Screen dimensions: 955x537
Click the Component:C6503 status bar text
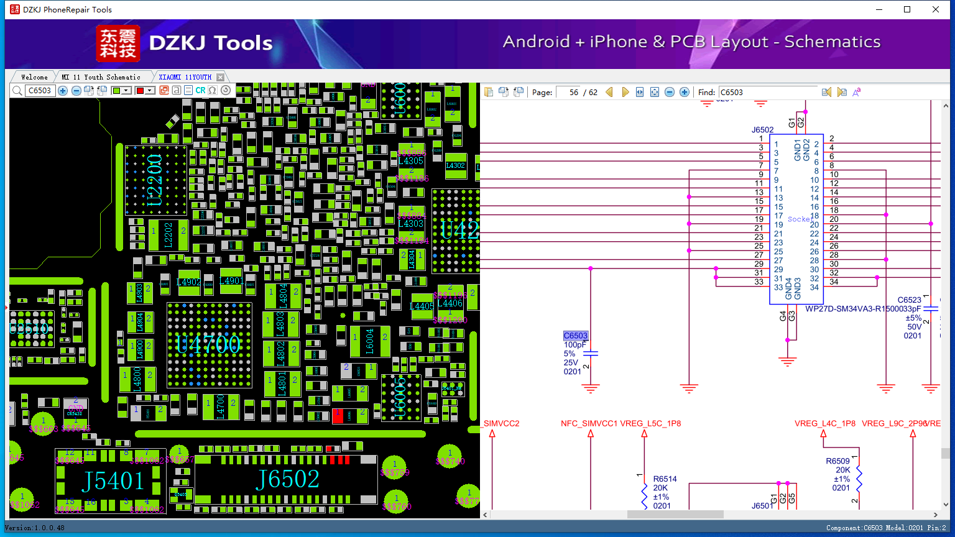point(854,528)
